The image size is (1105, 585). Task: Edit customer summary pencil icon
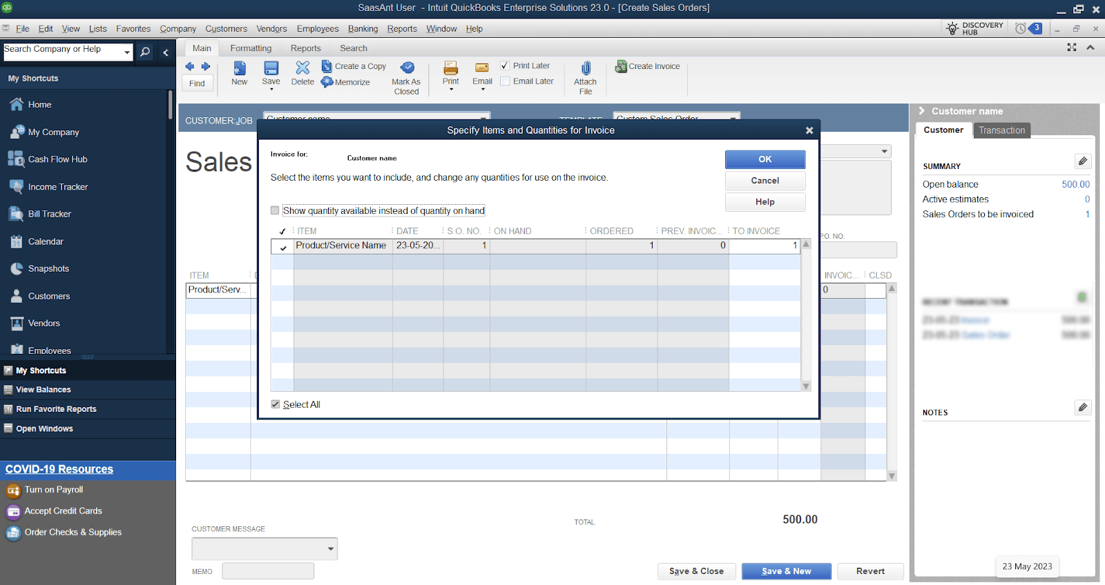1083,161
